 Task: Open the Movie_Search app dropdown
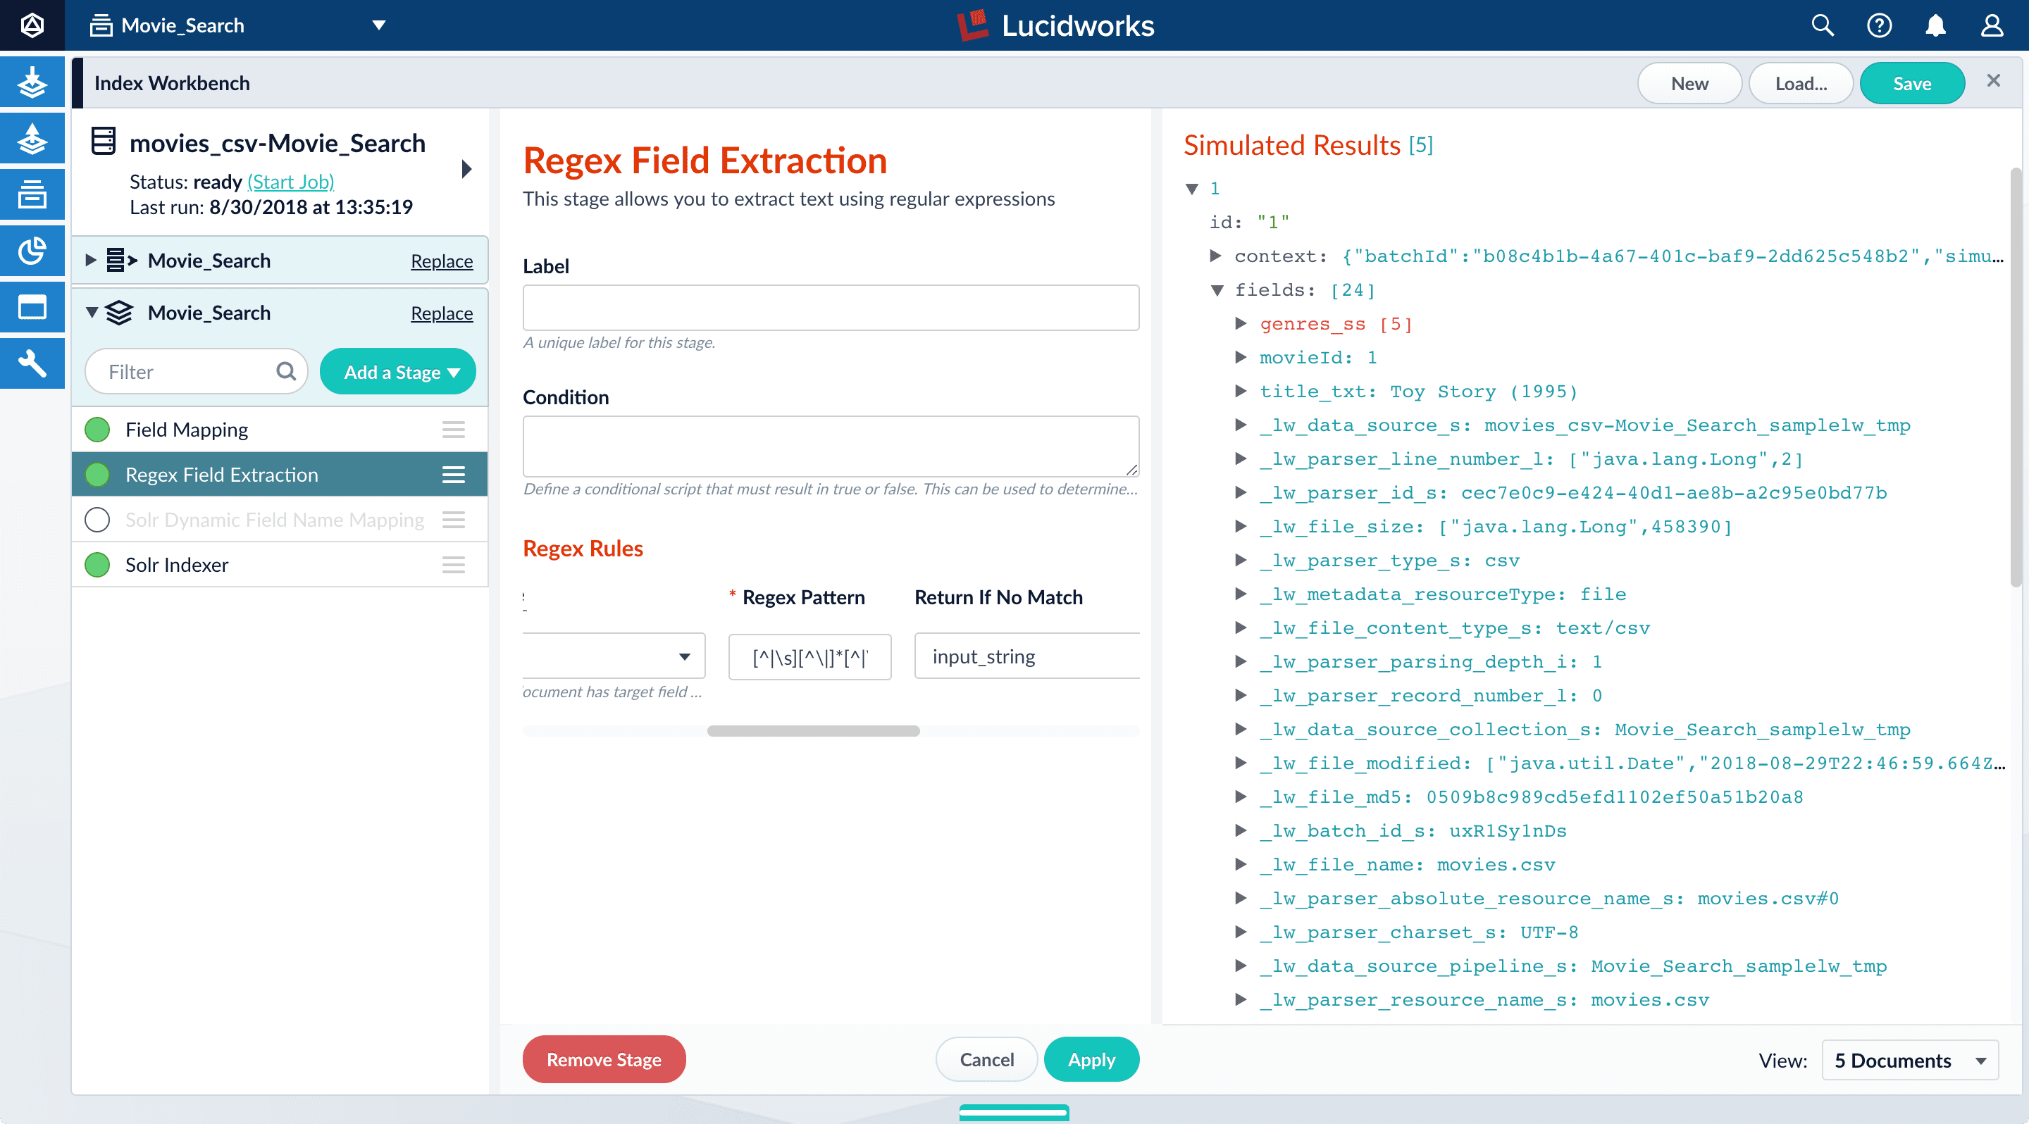click(x=379, y=25)
